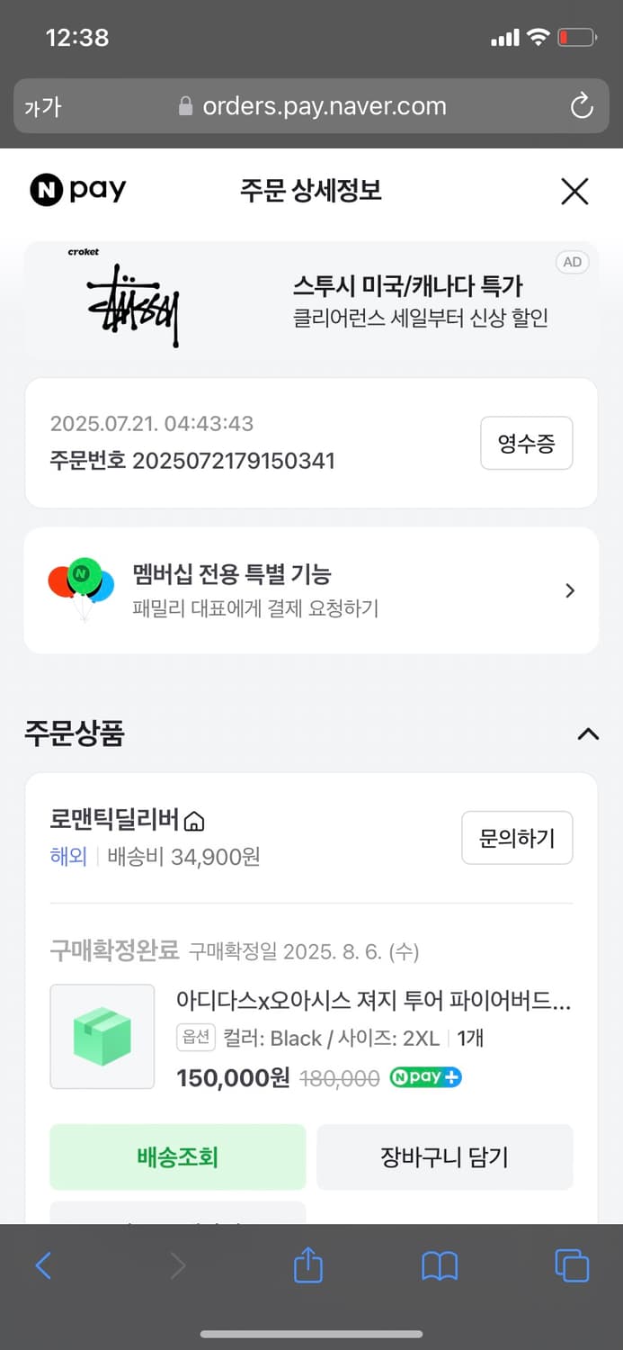Collapse the 주문상품 section chevron
Screen dimensions: 623x1350
588,734
